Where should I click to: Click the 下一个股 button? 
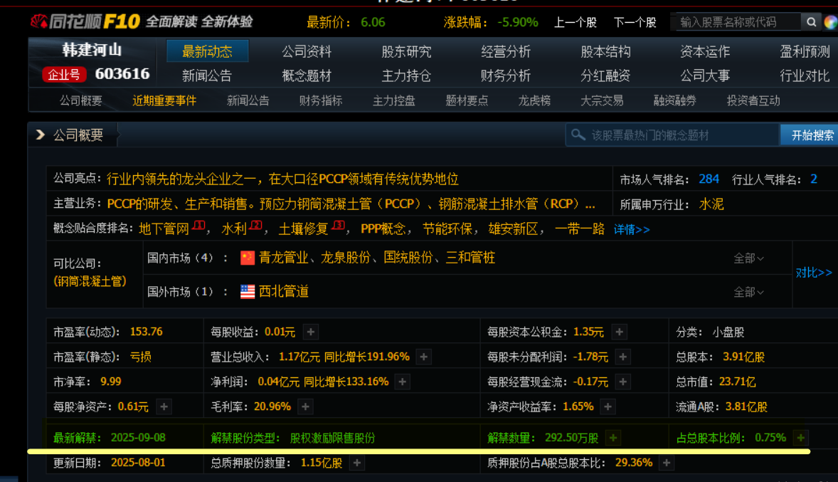coord(635,23)
